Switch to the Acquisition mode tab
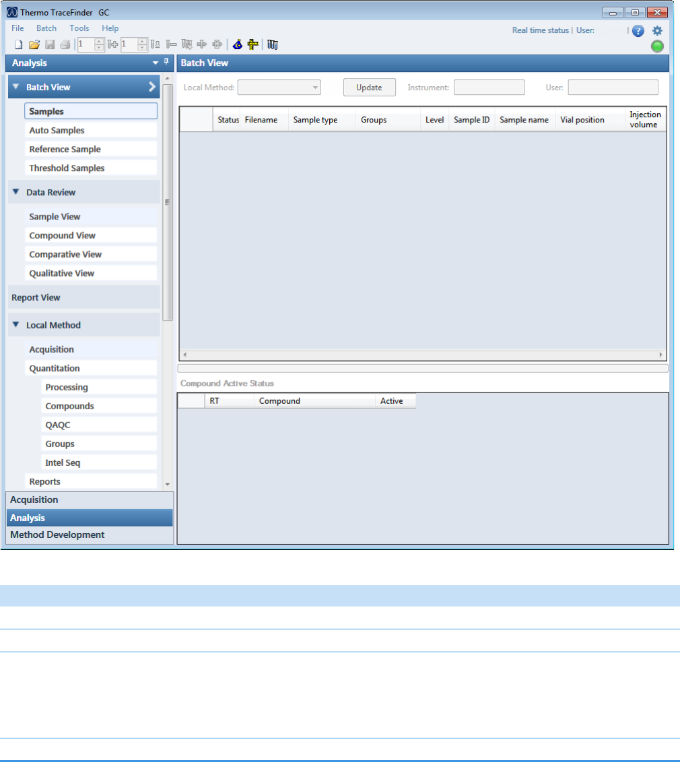This screenshot has height=762, width=680. pos(90,499)
